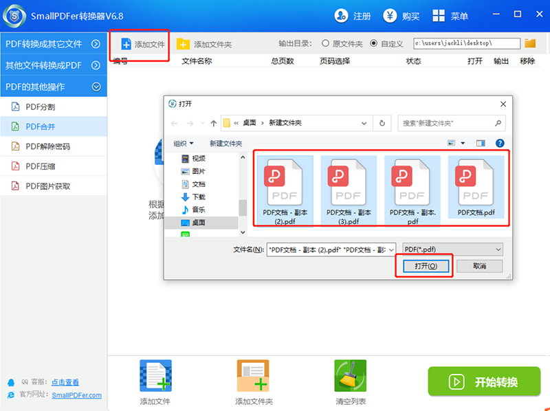This screenshot has height=411, width=550.
Task: Expand the address bar history dropdown
Action: (x=364, y=123)
